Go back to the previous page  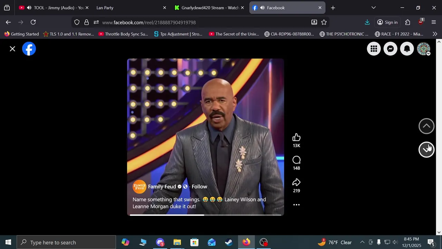pos(8,22)
